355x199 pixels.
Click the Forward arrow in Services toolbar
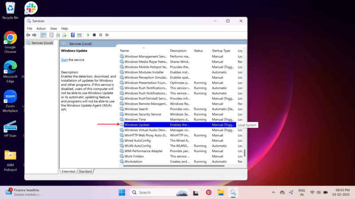click(35, 35)
